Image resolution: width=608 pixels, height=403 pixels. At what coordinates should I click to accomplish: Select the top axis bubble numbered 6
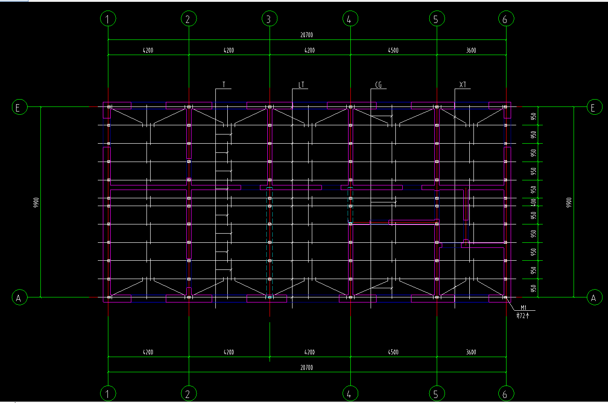(x=506, y=19)
